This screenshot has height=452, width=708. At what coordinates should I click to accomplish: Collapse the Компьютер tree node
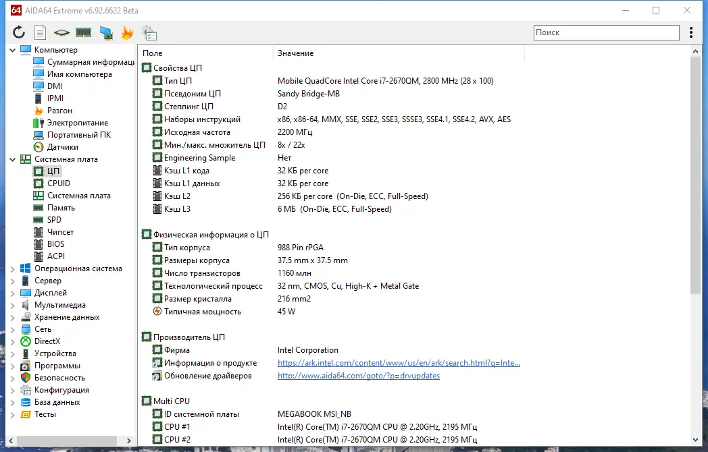coord(13,50)
